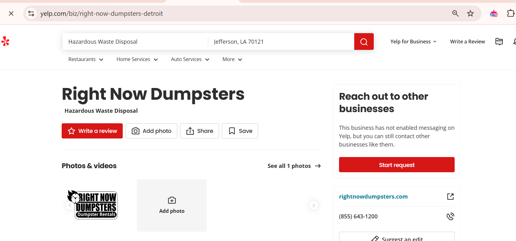
Task: Save this business with Save button
Action: tap(240, 131)
